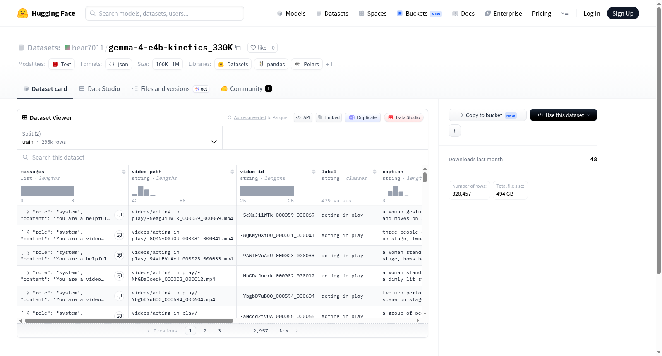662x356 pixels.
Task: Click the messages lengths histogram bar
Action: coord(48,191)
